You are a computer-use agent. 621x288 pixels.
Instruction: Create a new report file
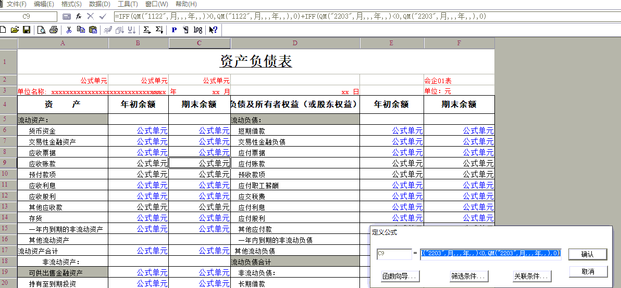click(3, 30)
